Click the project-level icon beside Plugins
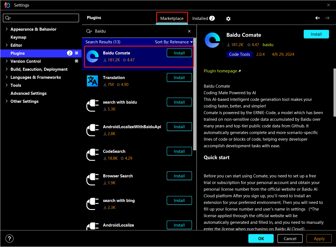Screen dimensions: 336x247 pyautogui.click(x=77, y=53)
